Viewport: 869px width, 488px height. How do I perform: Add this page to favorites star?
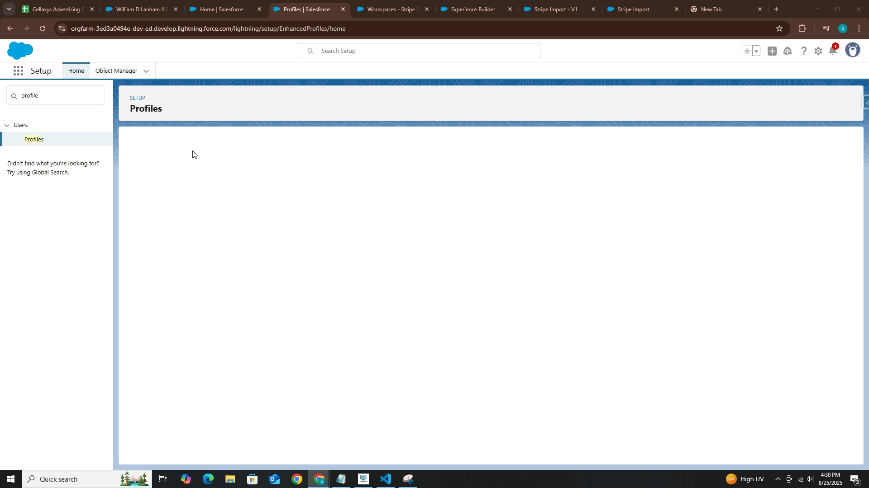click(747, 51)
